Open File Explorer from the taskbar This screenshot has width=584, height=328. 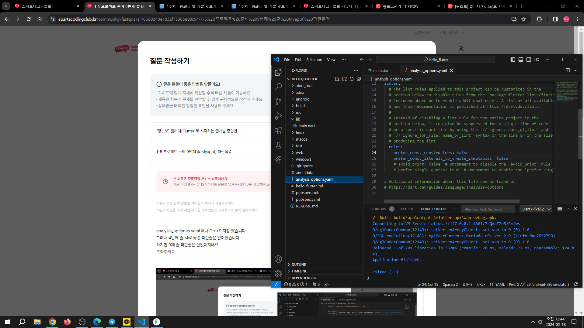coord(37,322)
